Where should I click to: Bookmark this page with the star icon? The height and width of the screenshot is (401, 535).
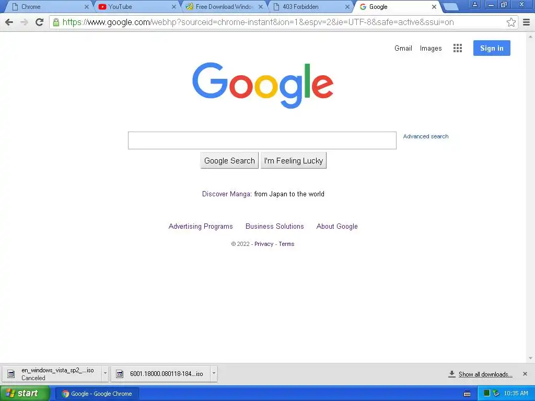[x=511, y=22]
